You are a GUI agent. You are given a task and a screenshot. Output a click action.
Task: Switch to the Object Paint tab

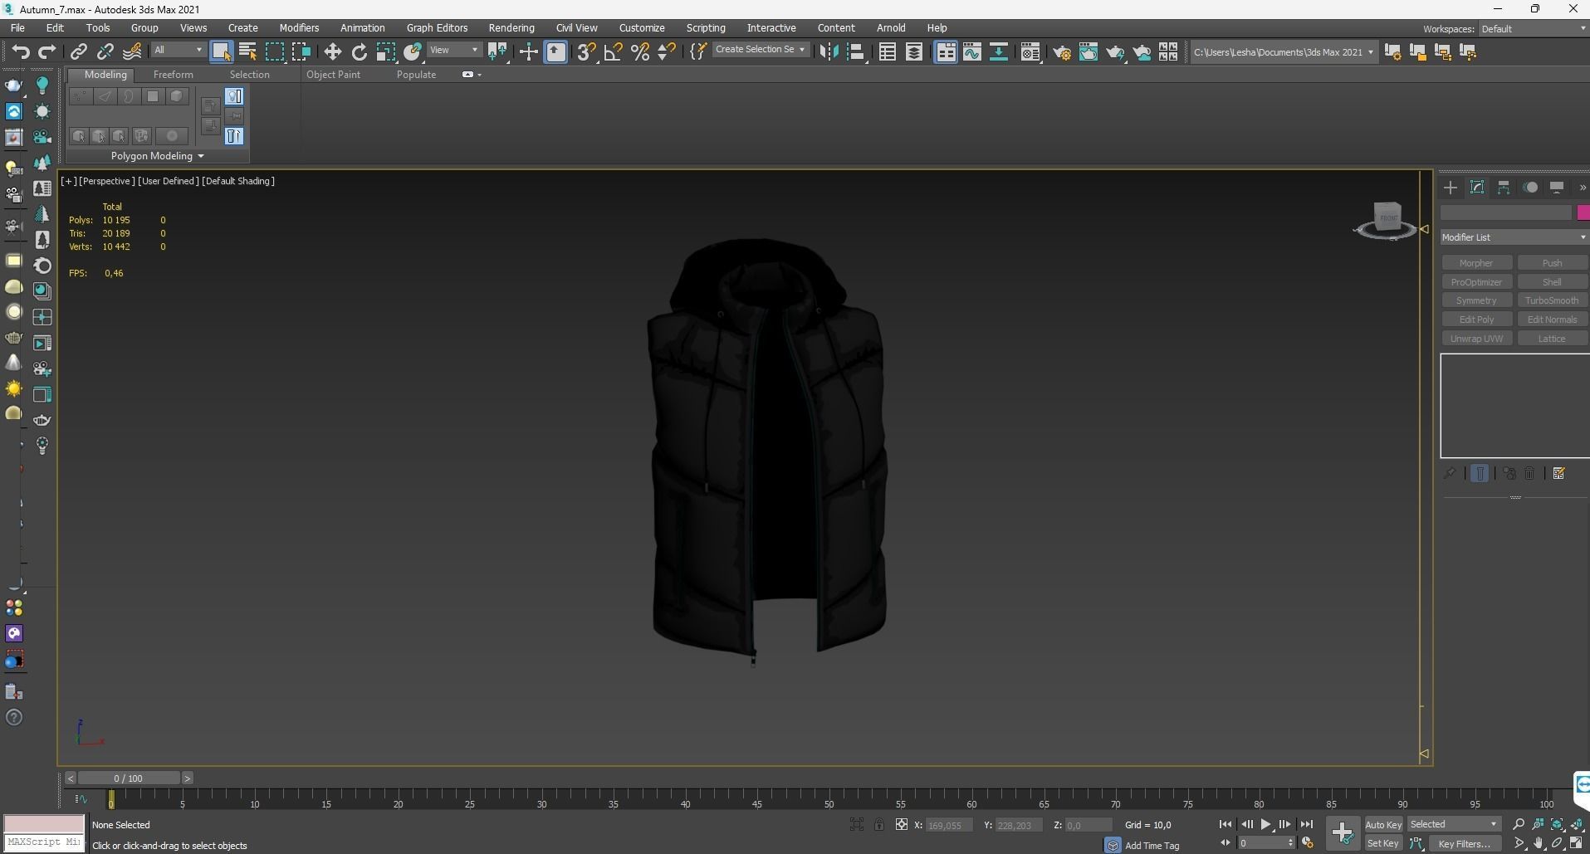333,74
